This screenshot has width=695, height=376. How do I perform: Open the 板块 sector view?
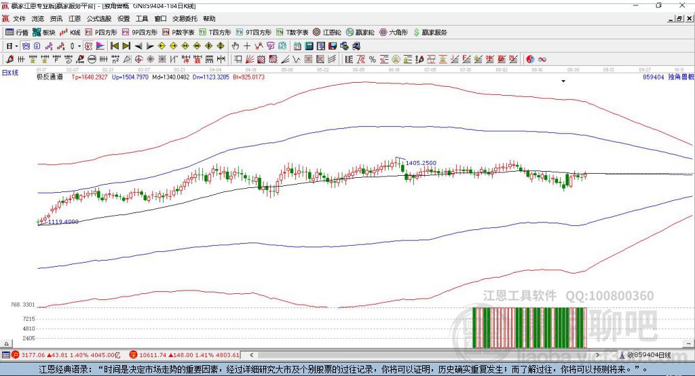[44, 33]
